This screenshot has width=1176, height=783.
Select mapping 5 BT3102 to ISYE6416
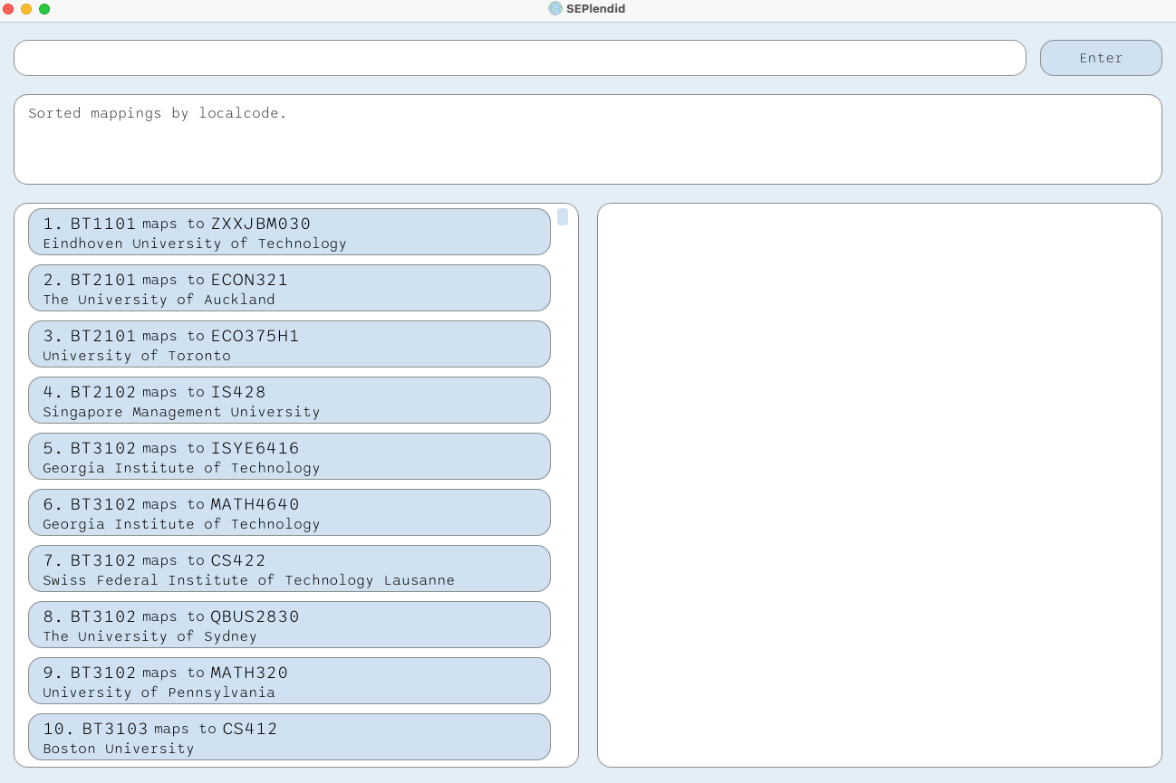[x=289, y=456]
